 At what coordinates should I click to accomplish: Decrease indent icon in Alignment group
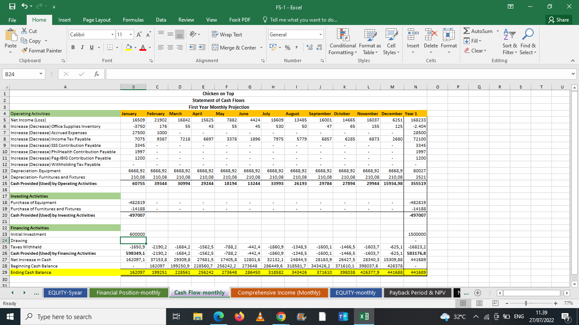click(193, 48)
